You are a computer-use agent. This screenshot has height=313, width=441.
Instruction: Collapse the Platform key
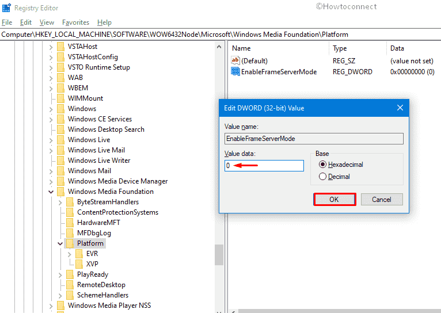coord(60,243)
